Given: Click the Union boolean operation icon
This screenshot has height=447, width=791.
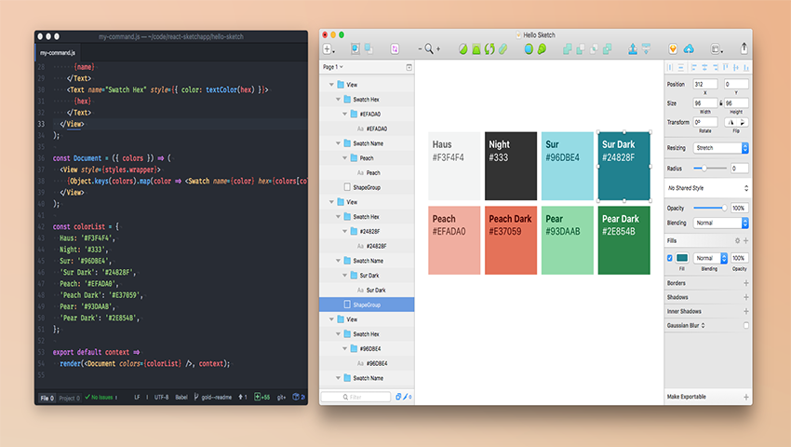Looking at the screenshot, I should coord(567,48).
